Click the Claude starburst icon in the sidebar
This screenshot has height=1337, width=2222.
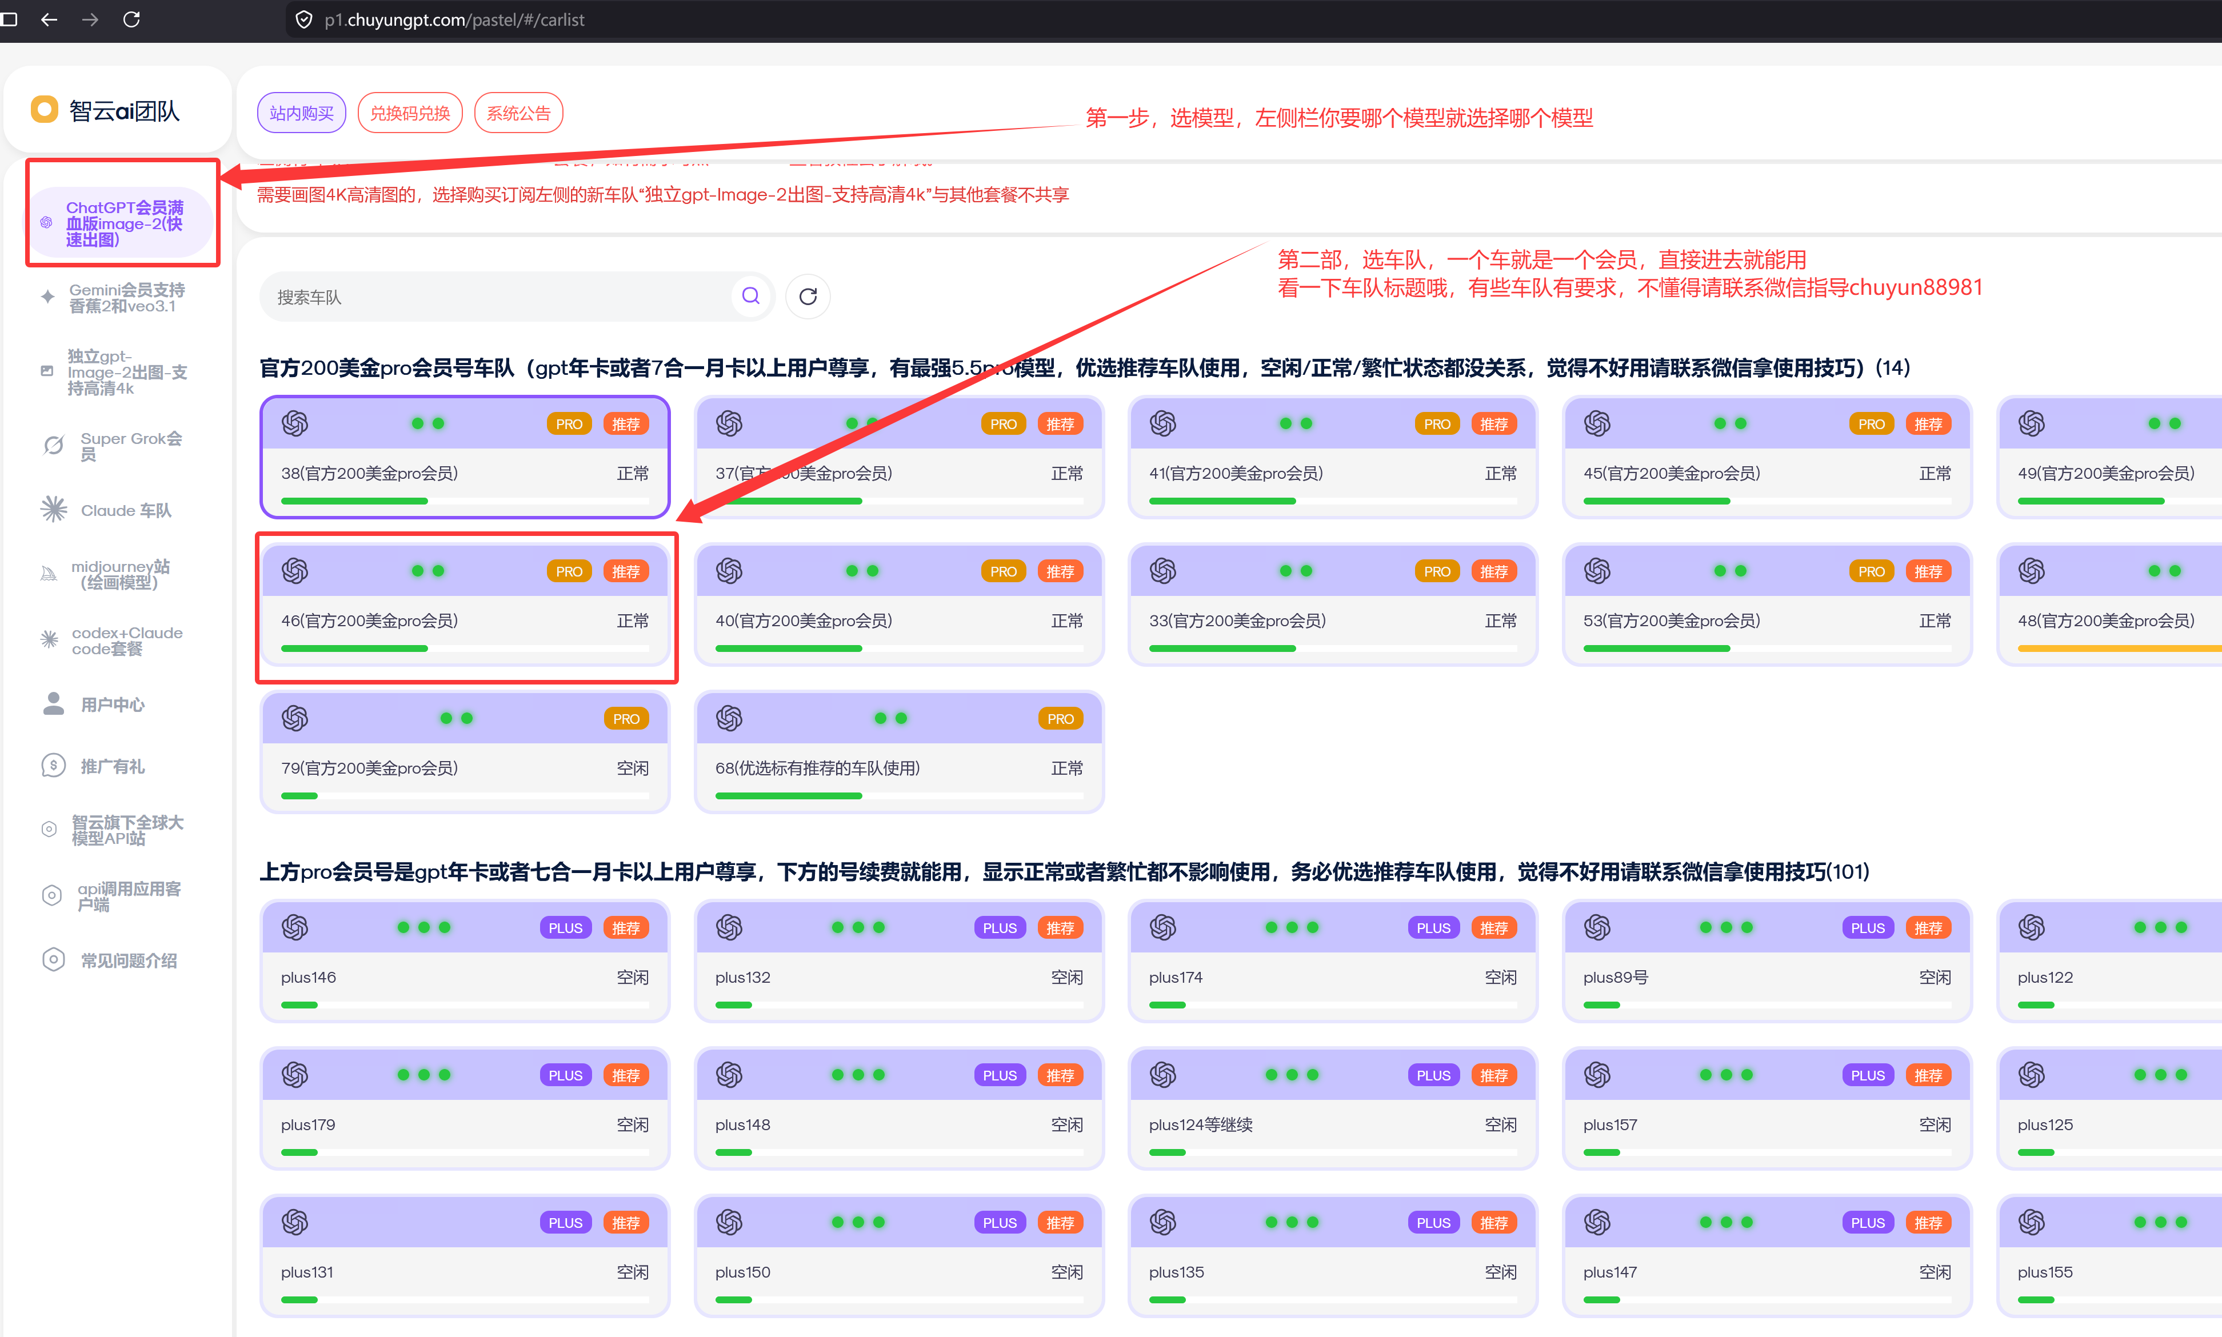coord(54,509)
